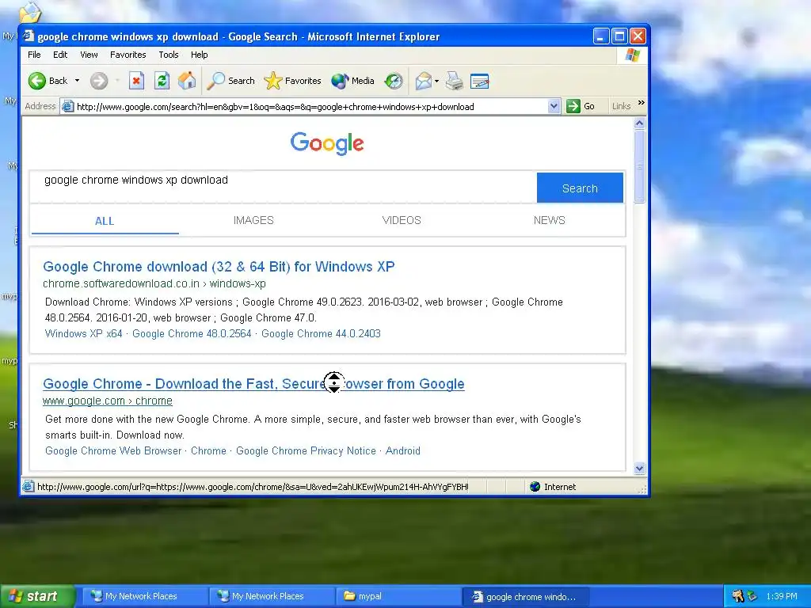Open the Media toolbar button

[x=352, y=81]
